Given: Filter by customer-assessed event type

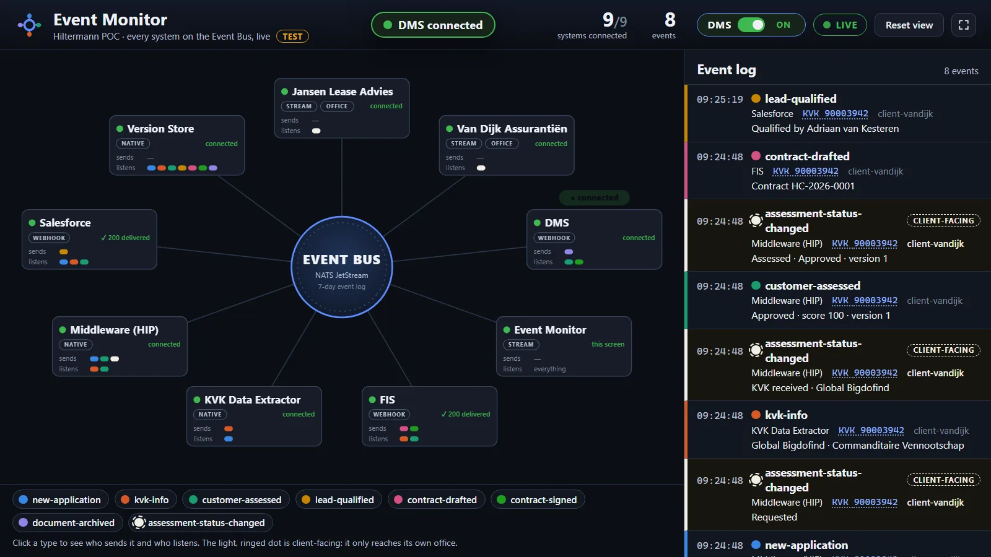Looking at the screenshot, I should [235, 499].
